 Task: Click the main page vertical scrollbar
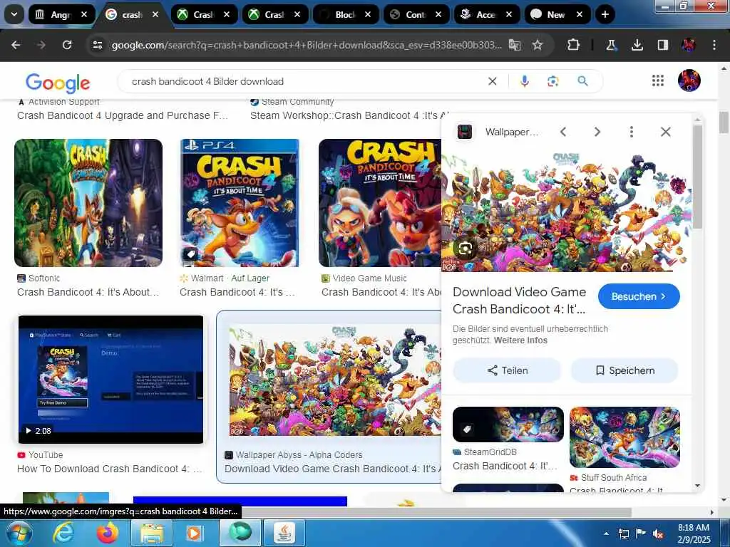pos(724,123)
